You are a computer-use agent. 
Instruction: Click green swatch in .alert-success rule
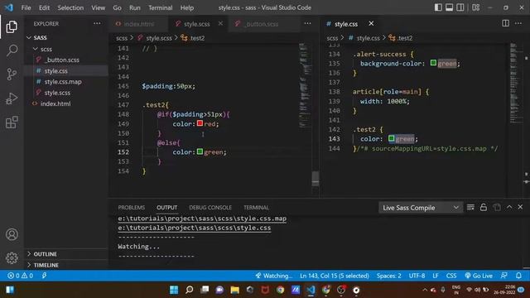pyautogui.click(x=433, y=63)
